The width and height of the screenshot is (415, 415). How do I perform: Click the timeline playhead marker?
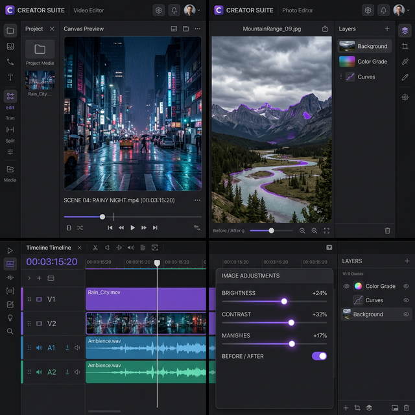157,263
